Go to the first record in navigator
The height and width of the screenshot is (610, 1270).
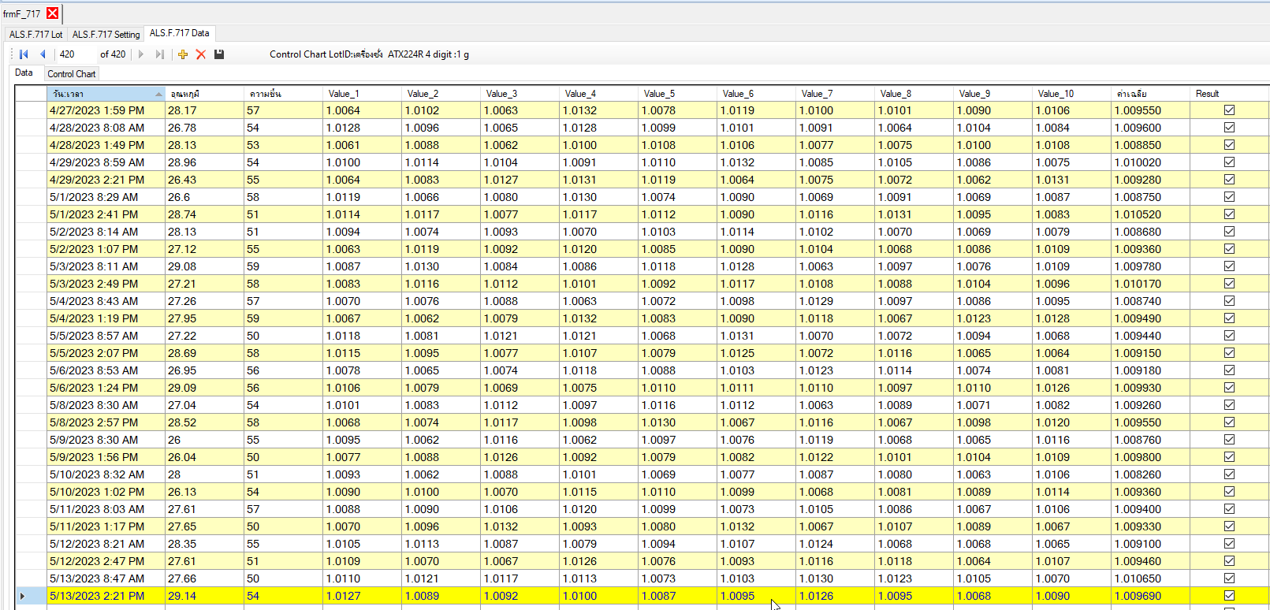tap(24, 54)
